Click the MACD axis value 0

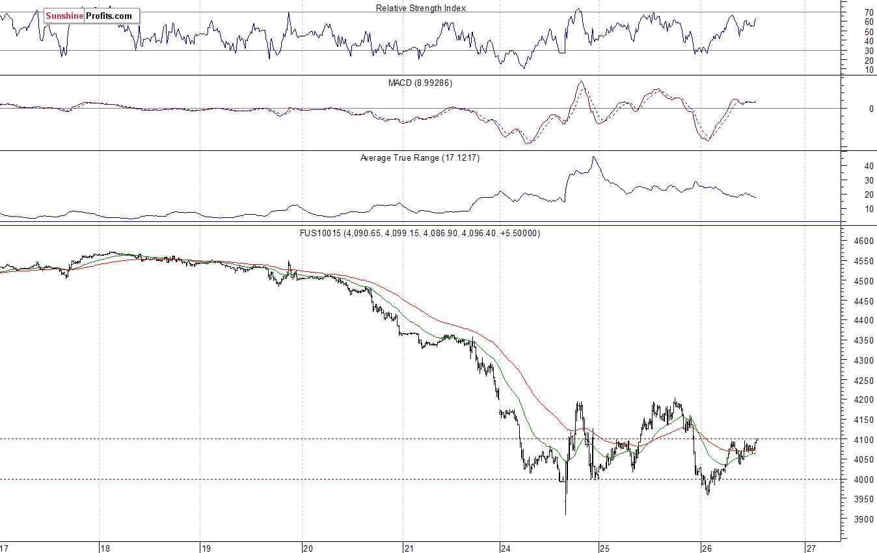[x=870, y=109]
